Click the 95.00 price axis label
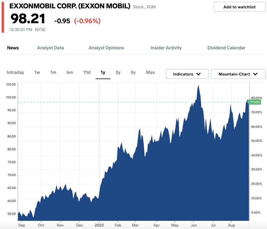This screenshot has width=267, height=229. pos(12,110)
